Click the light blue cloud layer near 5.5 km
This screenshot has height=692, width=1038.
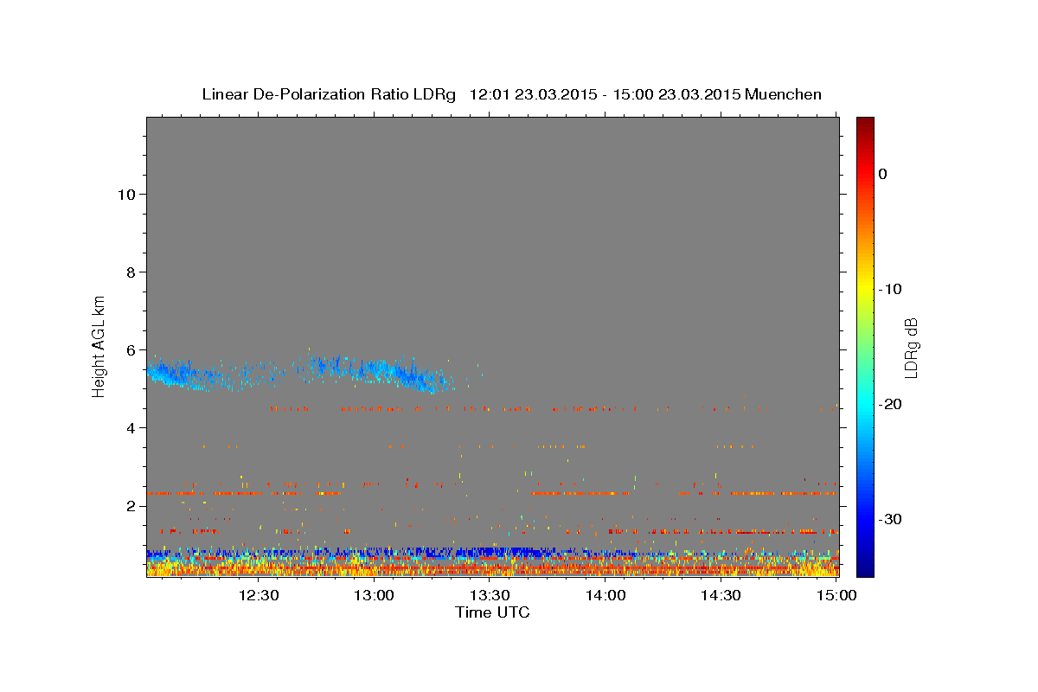click(298, 374)
